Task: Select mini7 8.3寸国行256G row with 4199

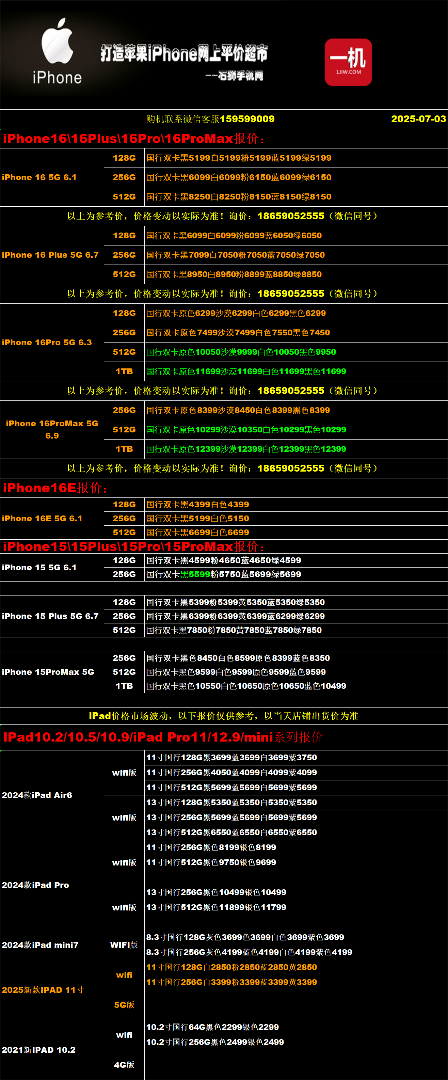Action: tap(296, 952)
